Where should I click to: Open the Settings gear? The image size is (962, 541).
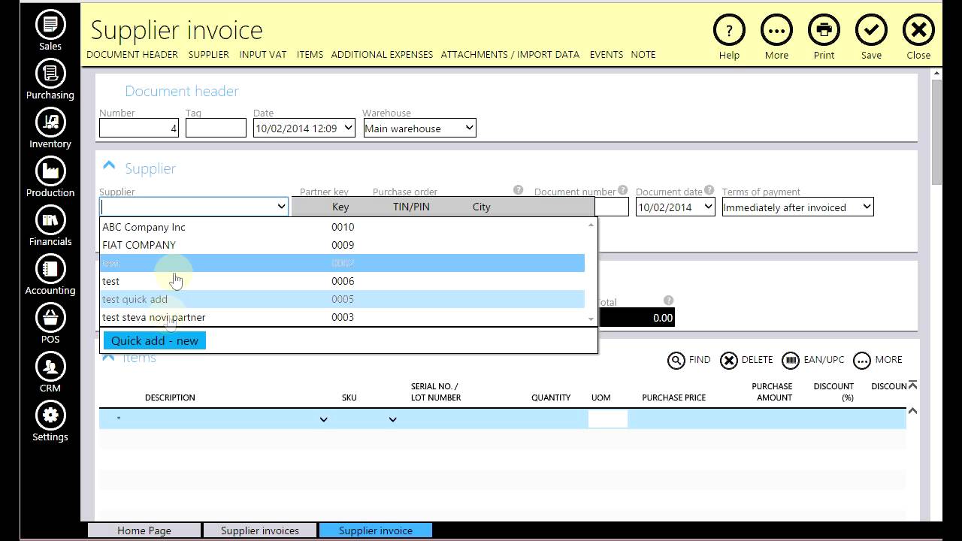(x=50, y=422)
